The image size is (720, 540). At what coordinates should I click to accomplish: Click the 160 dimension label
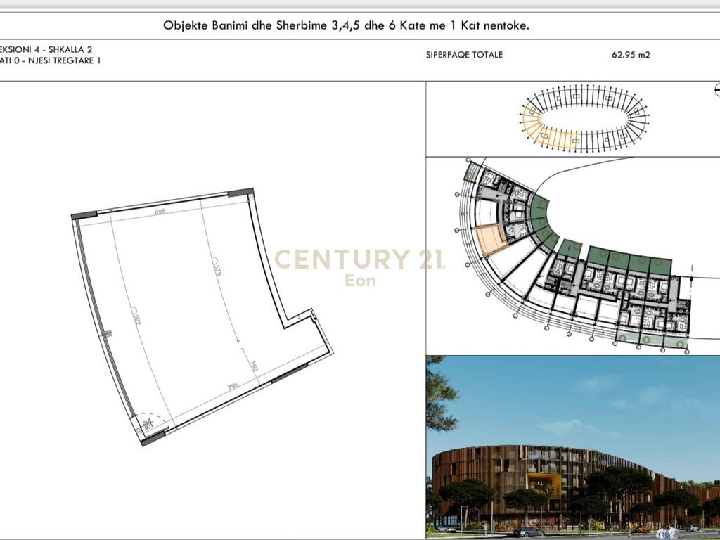point(254,367)
